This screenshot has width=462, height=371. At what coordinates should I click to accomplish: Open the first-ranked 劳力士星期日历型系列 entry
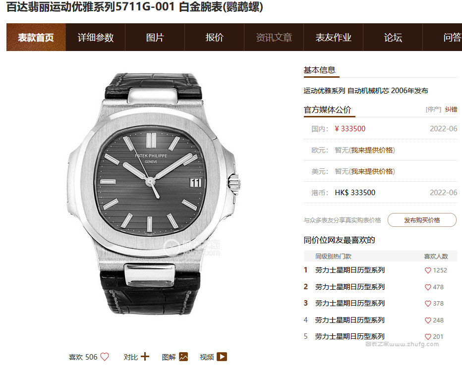pos(350,270)
